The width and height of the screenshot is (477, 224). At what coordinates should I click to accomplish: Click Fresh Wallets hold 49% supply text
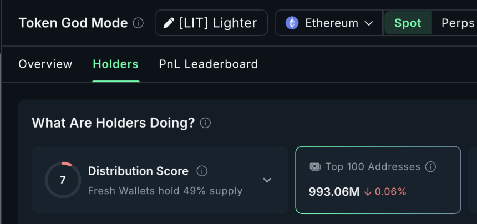point(165,191)
